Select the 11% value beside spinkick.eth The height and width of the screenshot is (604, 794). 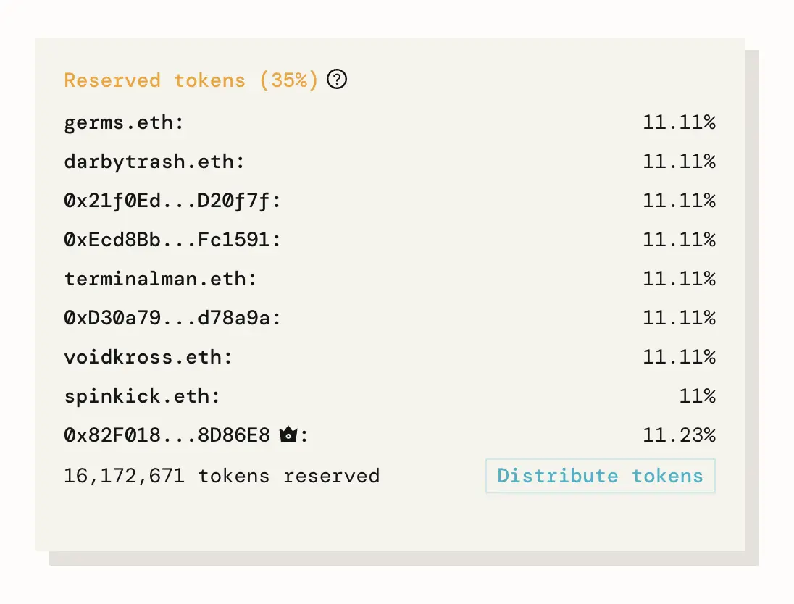pos(697,396)
